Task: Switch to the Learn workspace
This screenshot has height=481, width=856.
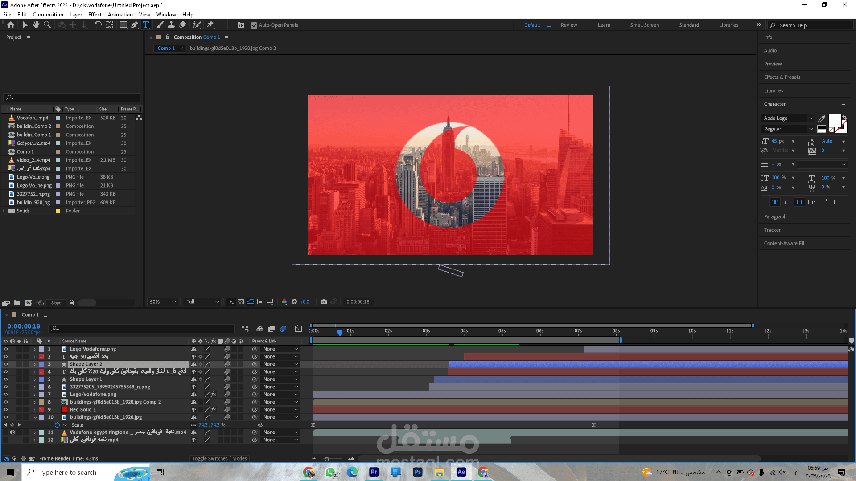Action: tap(604, 25)
